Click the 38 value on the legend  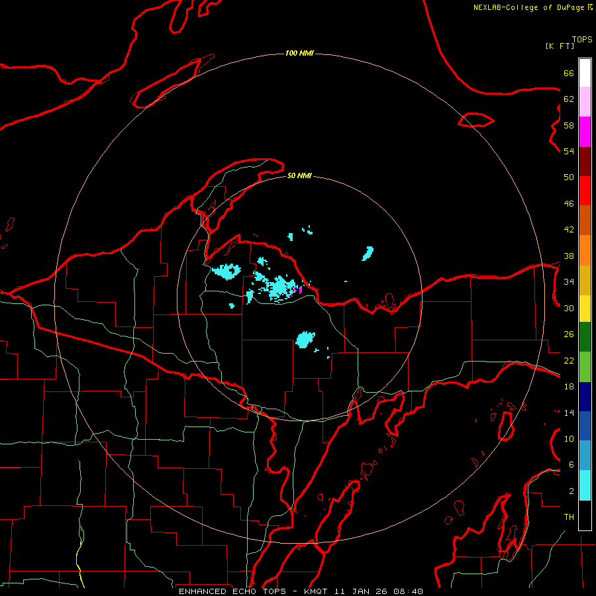tap(569, 256)
